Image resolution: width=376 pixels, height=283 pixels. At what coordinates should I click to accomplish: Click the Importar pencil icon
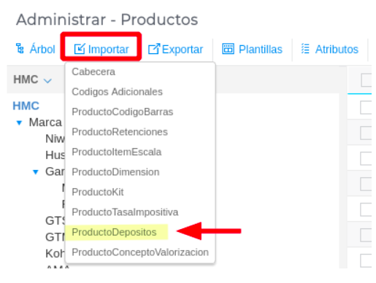coord(80,49)
